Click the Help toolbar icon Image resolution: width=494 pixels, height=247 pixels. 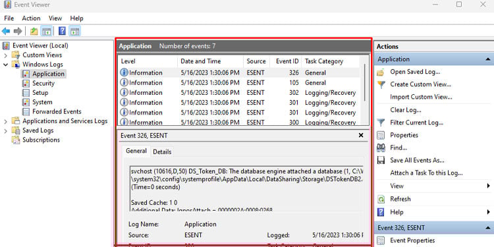(63, 31)
